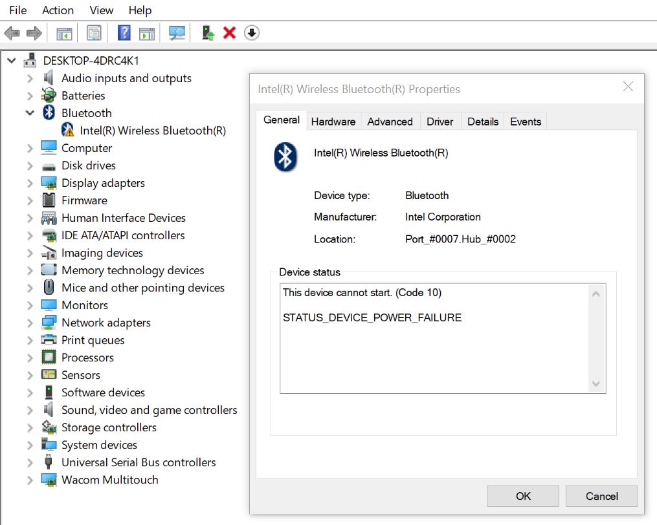This screenshot has height=525, width=657.
Task: Expand the Sensors category
Action: pyautogui.click(x=30, y=375)
